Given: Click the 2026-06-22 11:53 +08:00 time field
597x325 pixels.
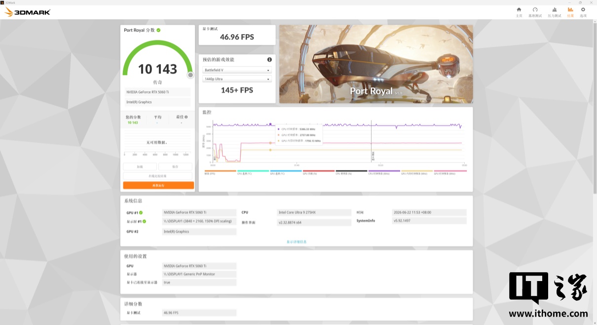Looking at the screenshot, I should tap(429, 212).
